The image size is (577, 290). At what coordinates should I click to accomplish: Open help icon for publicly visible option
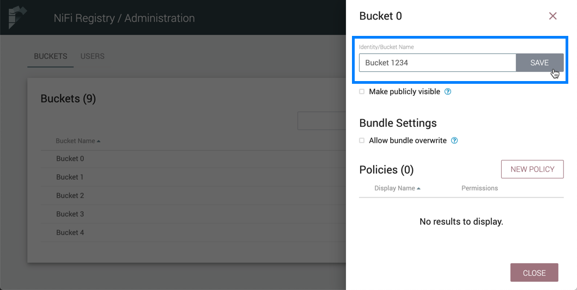tap(448, 92)
